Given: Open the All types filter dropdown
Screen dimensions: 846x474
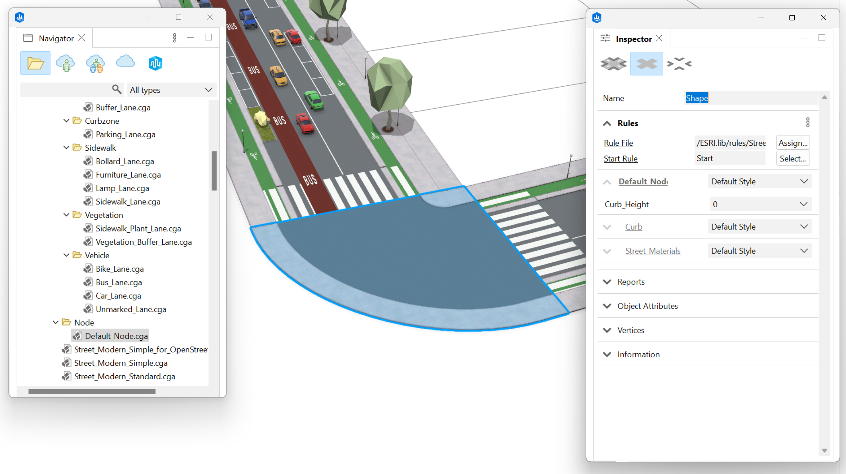Looking at the screenshot, I should coord(171,90).
